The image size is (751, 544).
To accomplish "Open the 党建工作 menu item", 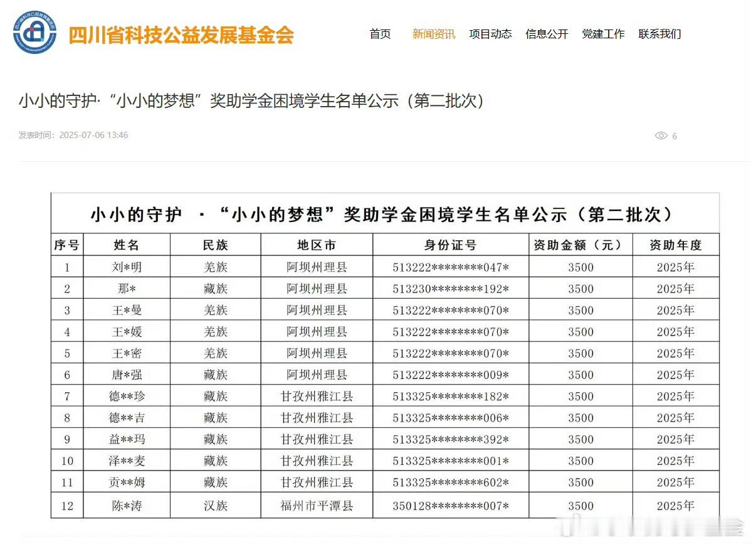I will coord(603,34).
